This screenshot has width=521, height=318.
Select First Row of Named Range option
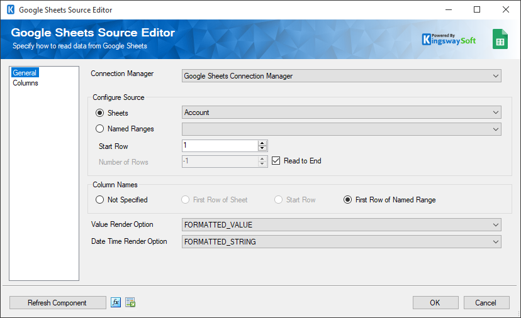[x=347, y=200]
